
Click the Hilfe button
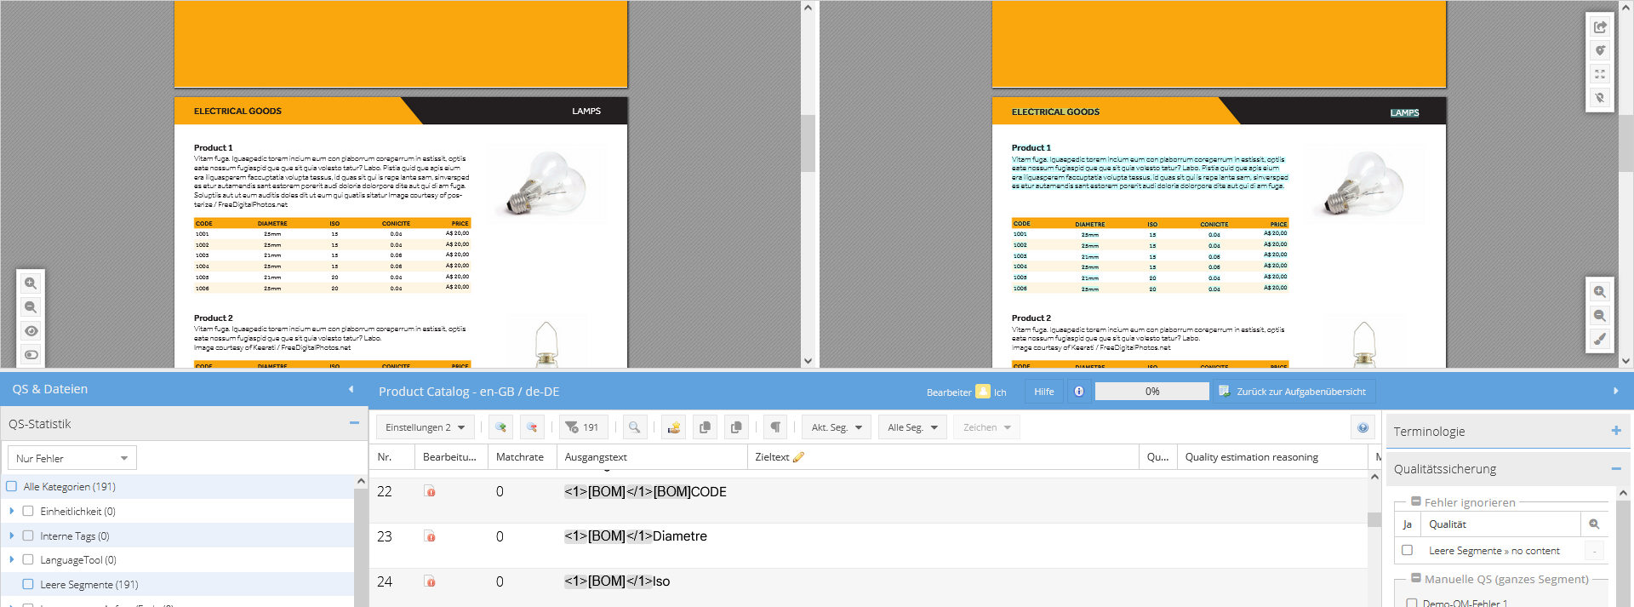tap(1043, 392)
